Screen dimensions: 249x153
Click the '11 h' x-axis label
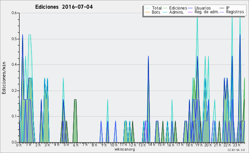click(123, 145)
